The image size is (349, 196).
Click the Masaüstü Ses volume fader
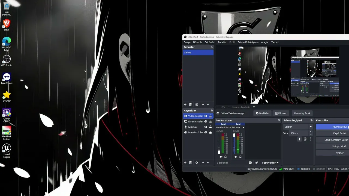click(x=219, y=152)
